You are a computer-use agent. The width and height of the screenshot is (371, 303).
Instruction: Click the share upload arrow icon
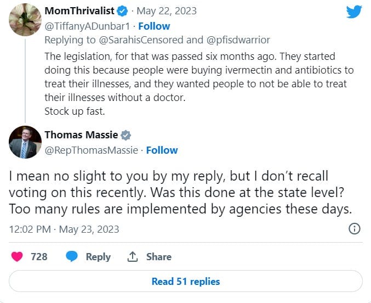point(133,256)
